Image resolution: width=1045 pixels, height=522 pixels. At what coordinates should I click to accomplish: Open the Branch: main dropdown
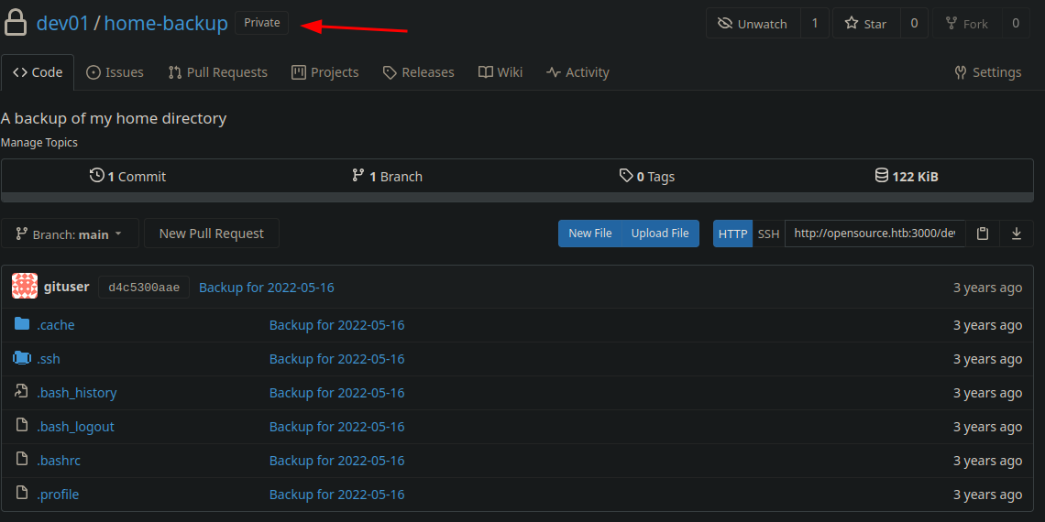tap(70, 234)
